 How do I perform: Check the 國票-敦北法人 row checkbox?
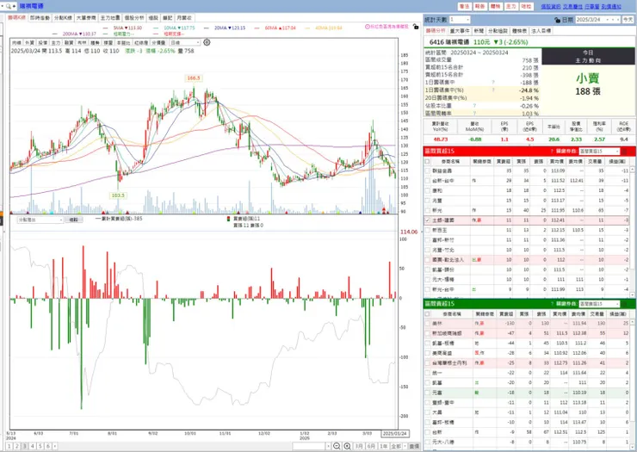point(427,260)
